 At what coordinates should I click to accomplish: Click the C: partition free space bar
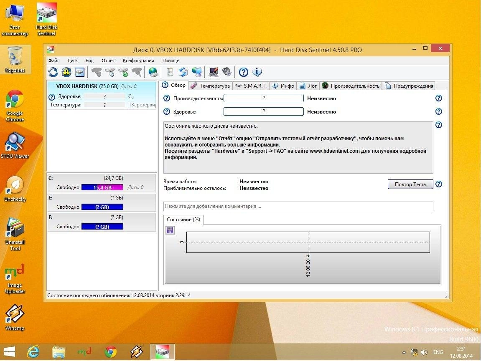point(102,187)
